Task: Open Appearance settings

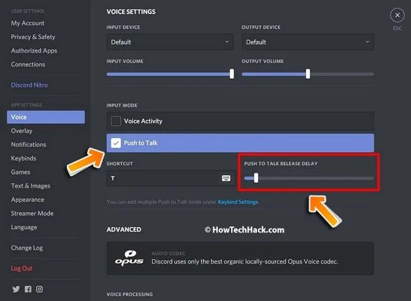Action: click(28, 200)
